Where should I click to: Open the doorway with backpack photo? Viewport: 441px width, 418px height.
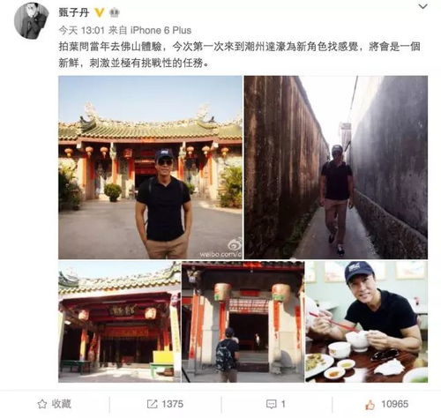pyautogui.click(x=243, y=322)
